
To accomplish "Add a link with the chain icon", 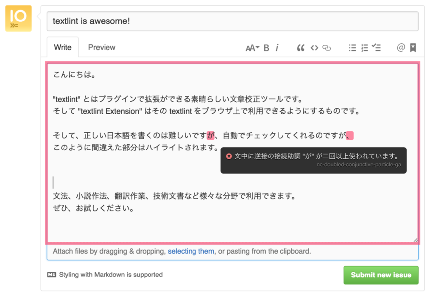I will (x=327, y=48).
